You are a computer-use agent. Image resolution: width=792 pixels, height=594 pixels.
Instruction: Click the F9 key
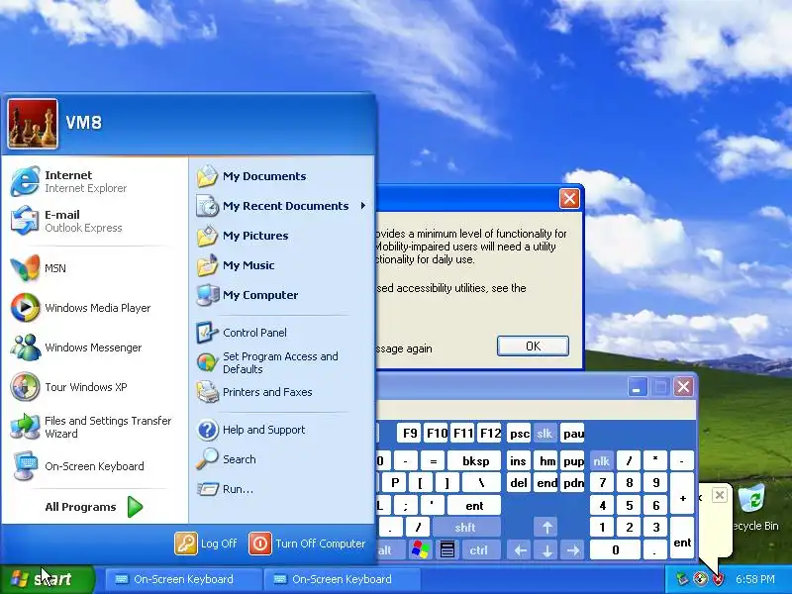point(409,434)
